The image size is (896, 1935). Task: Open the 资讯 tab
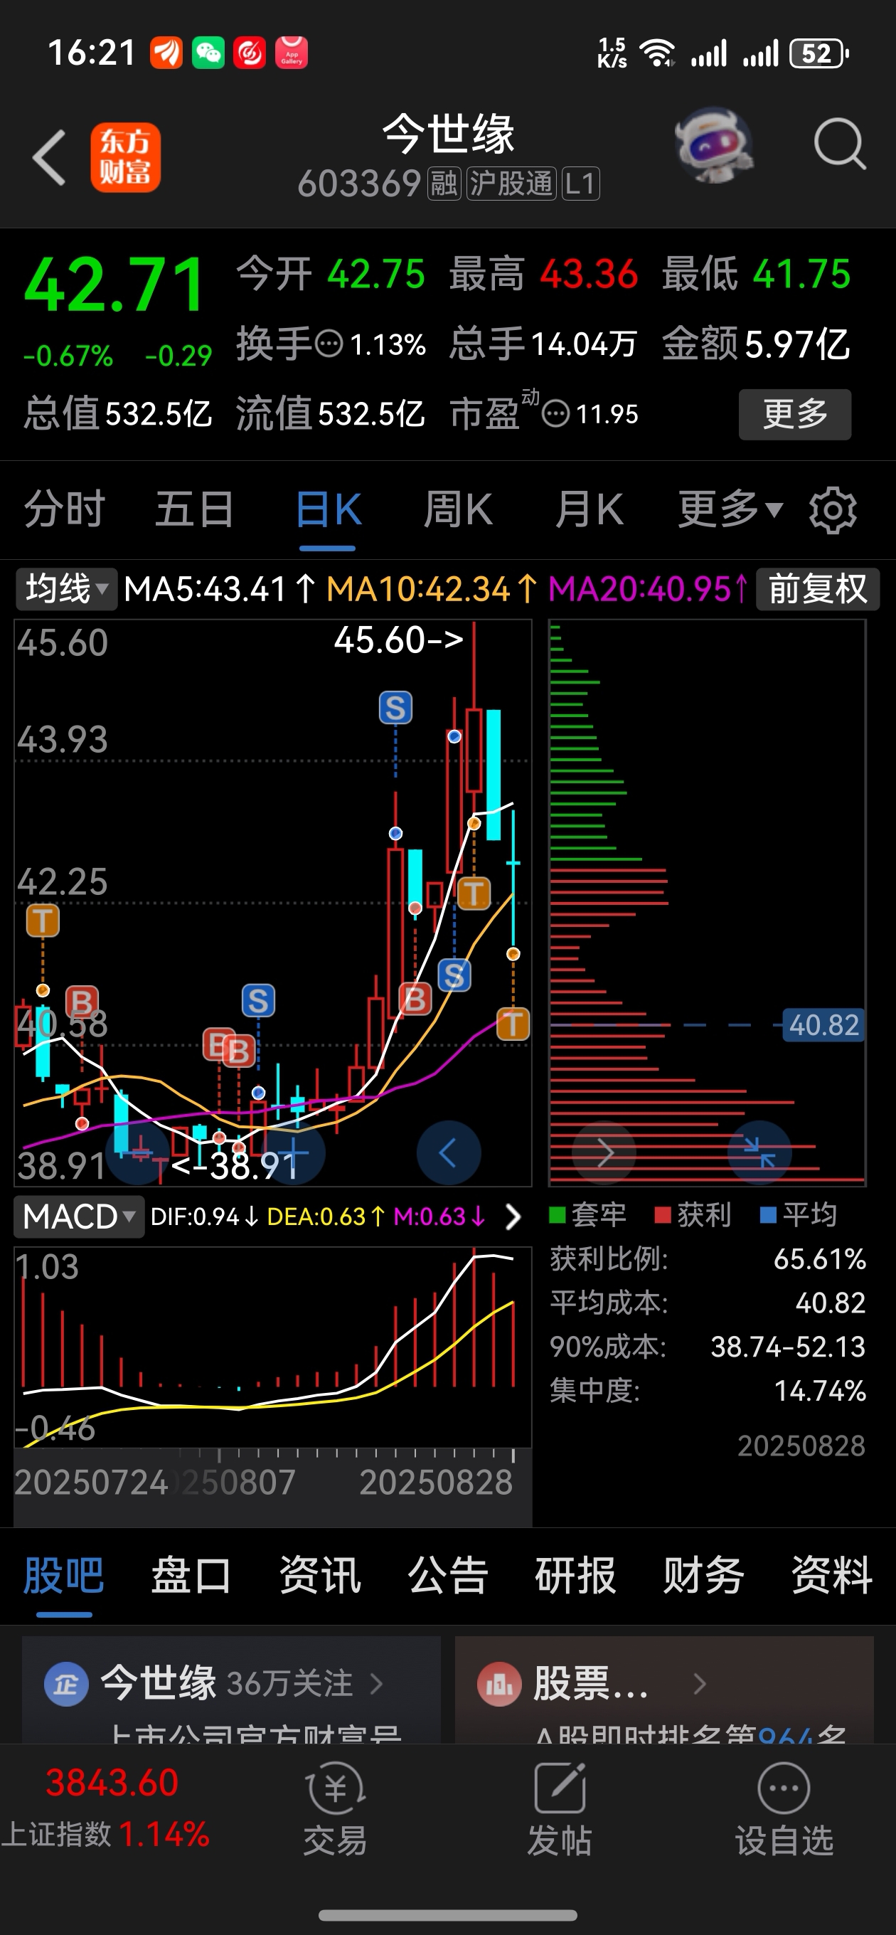pos(320,1575)
